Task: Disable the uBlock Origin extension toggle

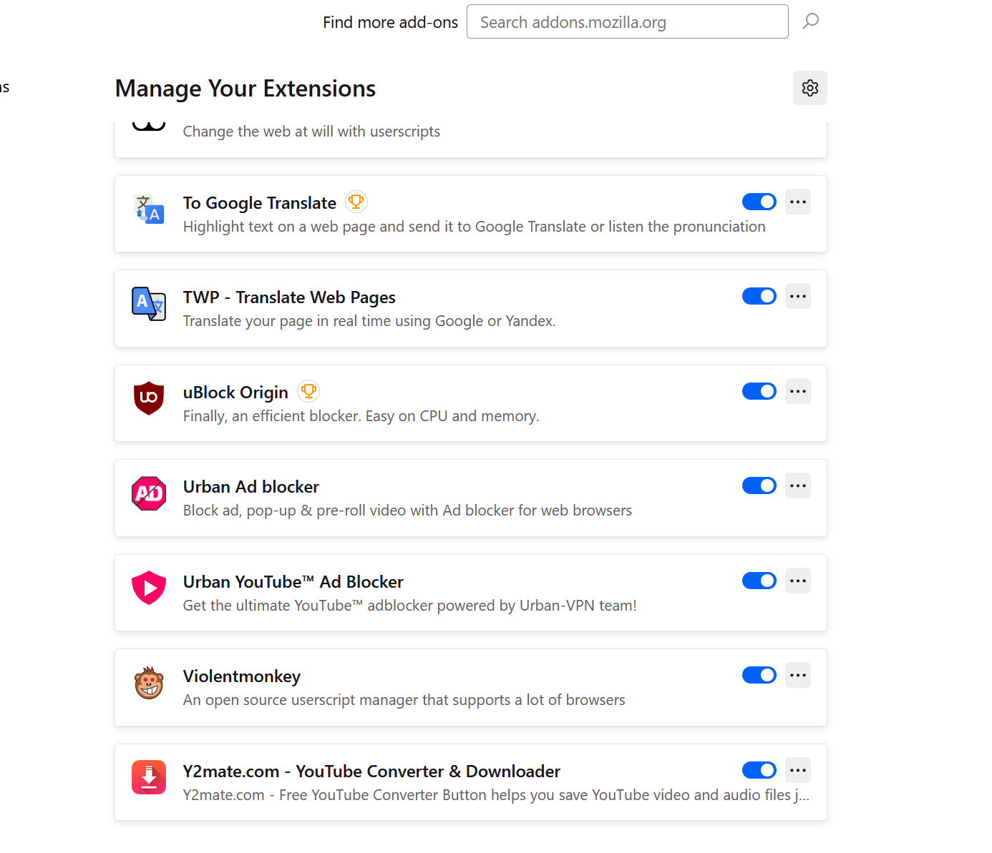Action: (x=759, y=391)
